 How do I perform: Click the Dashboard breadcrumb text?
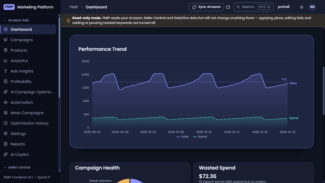[x=96, y=7]
